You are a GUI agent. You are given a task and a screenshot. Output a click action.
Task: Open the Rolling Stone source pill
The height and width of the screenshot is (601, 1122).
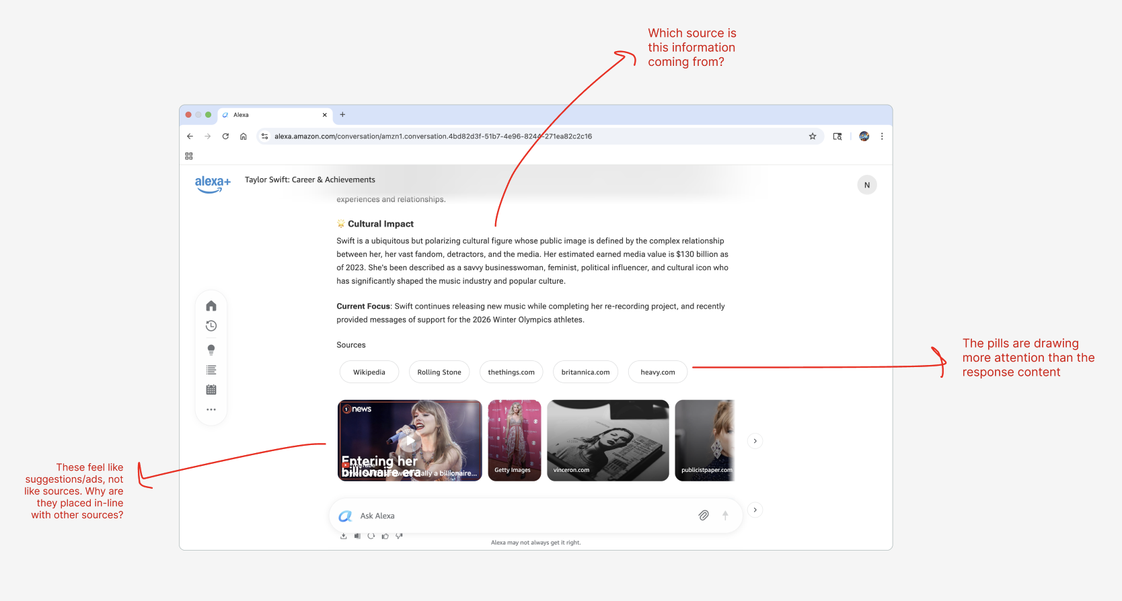[439, 372]
